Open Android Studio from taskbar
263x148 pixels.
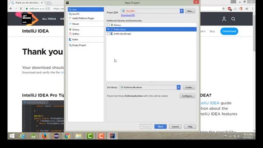[x=34, y=136]
